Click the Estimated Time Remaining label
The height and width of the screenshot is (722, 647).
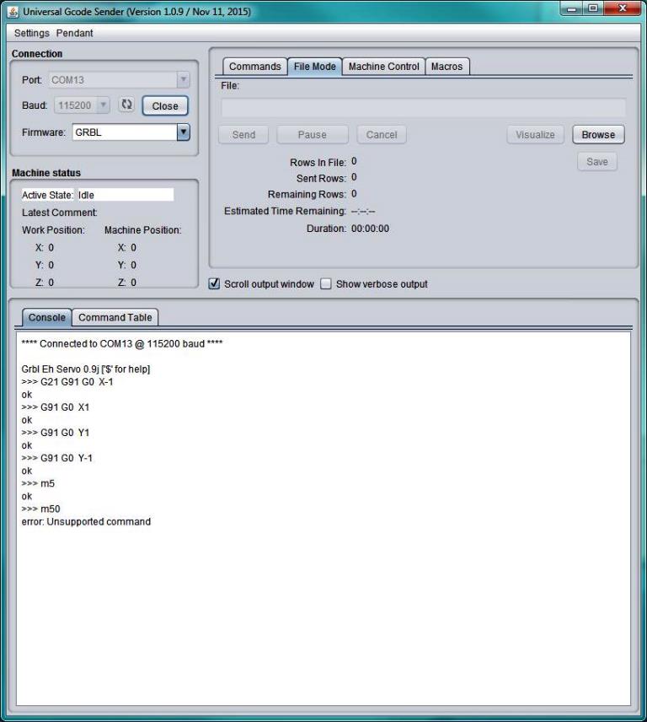click(285, 211)
